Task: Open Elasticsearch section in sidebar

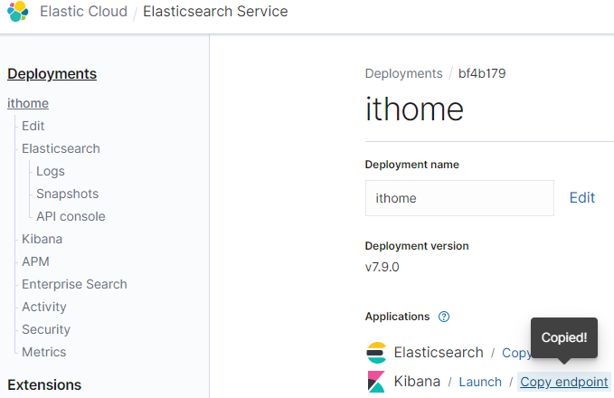Action: 61,148
